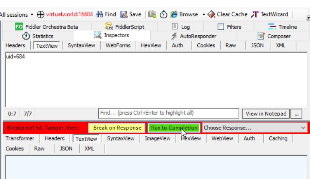Click the ellipsis options button
The width and height of the screenshot is (310, 179).
[x=296, y=114]
